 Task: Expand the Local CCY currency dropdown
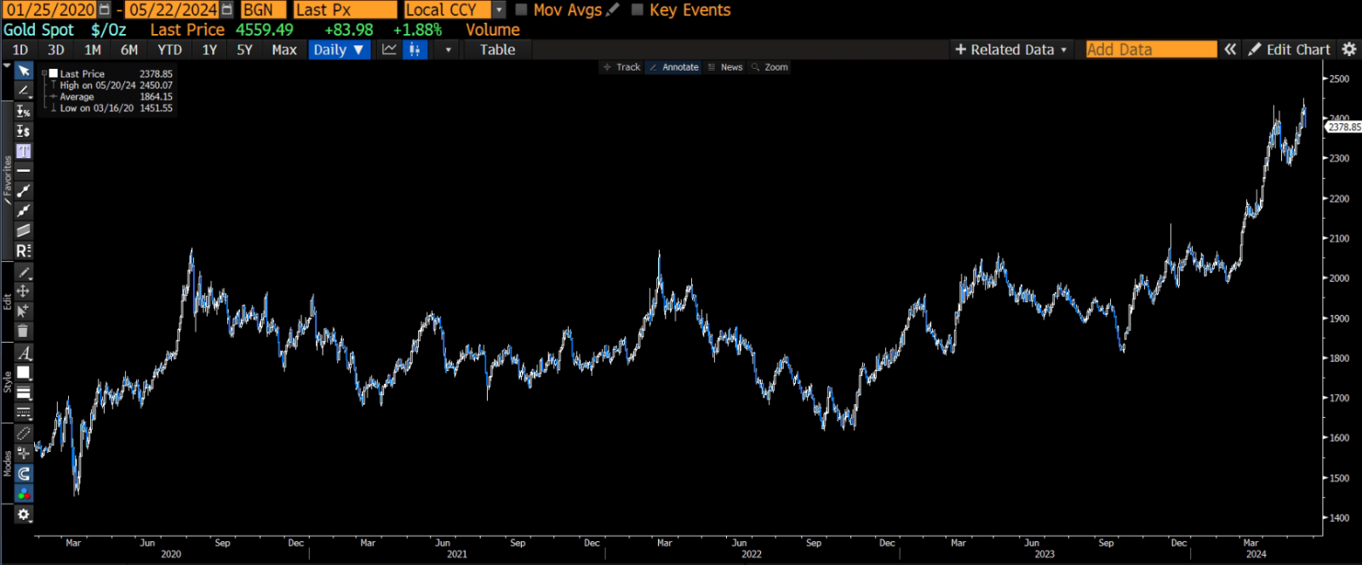499,10
